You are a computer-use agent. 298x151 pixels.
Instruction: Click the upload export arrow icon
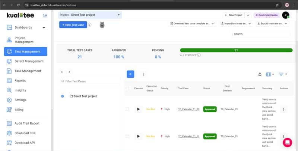[260, 74]
